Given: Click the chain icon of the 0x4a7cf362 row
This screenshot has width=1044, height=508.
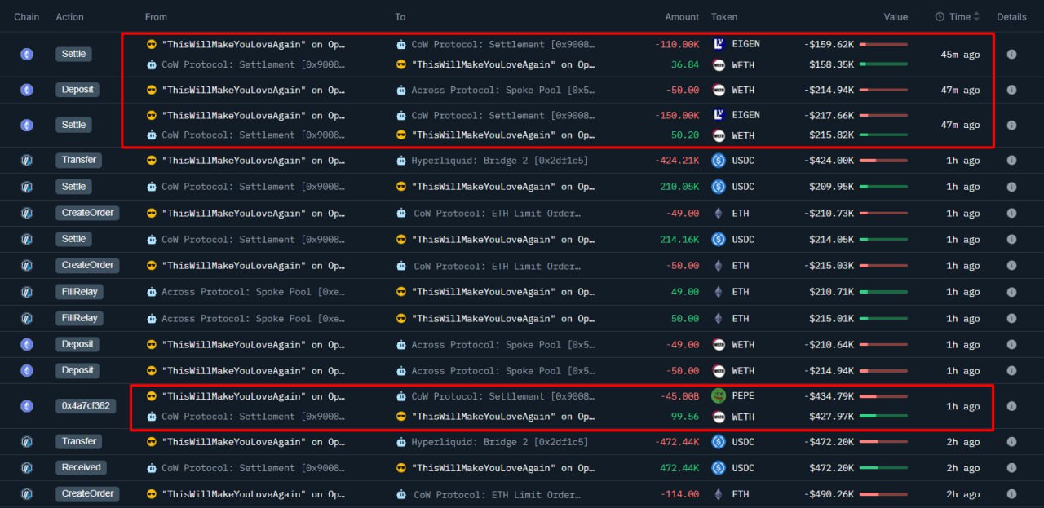Looking at the screenshot, I should click(x=27, y=406).
